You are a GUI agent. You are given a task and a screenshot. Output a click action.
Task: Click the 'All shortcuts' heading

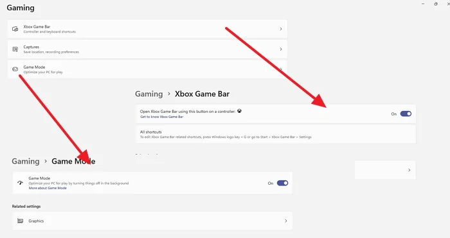150,132
